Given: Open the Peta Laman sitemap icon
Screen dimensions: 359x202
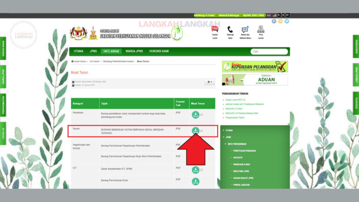Looking at the screenshot, I should pos(261,33).
